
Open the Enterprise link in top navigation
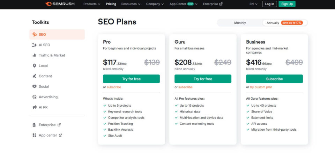coord(213,4)
